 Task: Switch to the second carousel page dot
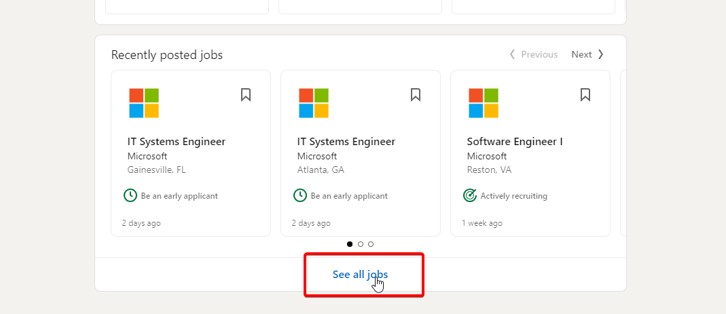click(361, 244)
